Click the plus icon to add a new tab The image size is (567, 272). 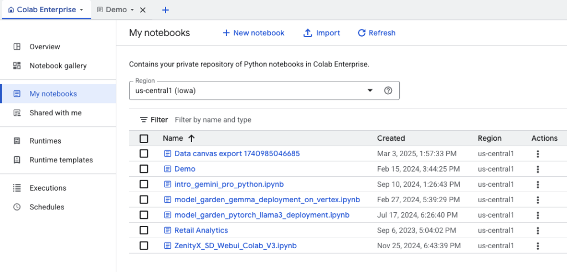pos(165,10)
